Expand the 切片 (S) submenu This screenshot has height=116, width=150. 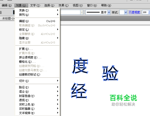(x=37, y=81)
